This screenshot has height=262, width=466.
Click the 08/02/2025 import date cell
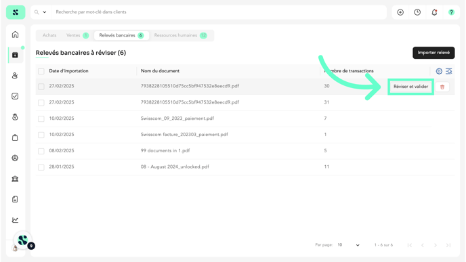(x=62, y=150)
